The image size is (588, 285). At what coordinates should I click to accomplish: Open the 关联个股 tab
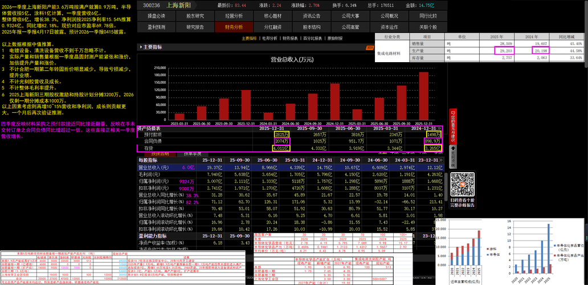tap(428, 27)
